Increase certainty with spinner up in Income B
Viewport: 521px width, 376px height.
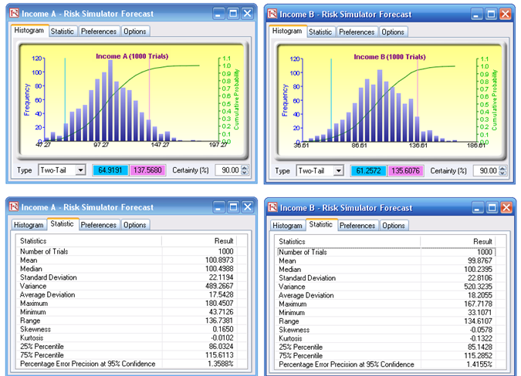pyautogui.click(x=502, y=169)
